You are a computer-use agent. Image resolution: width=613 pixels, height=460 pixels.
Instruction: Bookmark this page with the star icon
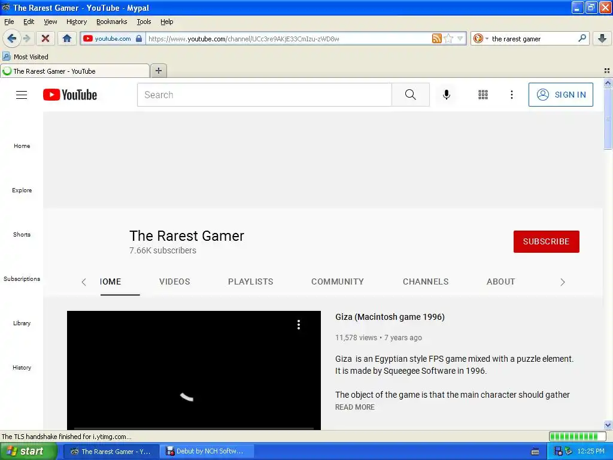tap(448, 38)
